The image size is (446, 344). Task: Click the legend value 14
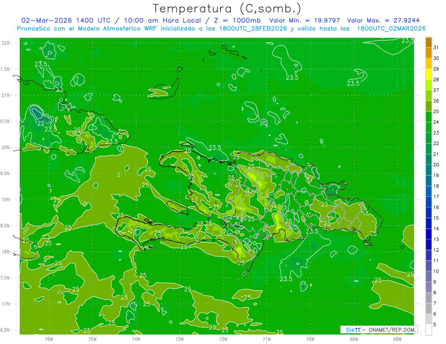point(436,229)
